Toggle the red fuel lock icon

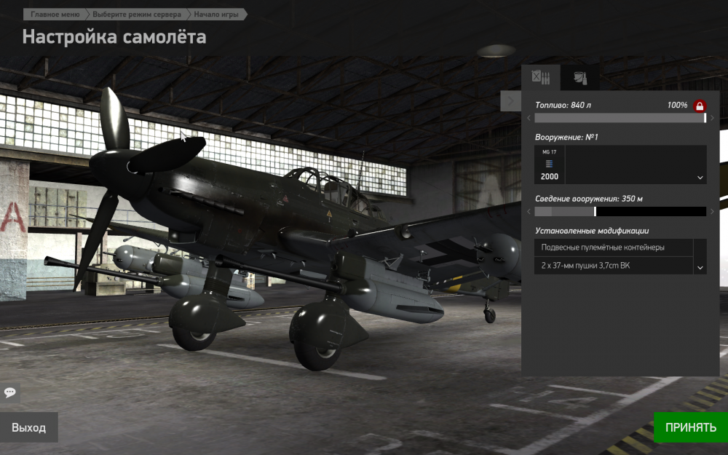pyautogui.click(x=700, y=106)
